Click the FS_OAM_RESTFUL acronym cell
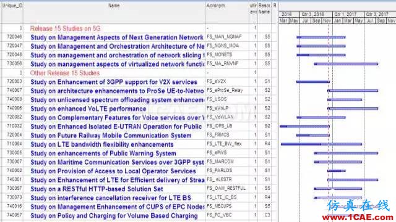This screenshot has height=222, width=396. coord(226,189)
